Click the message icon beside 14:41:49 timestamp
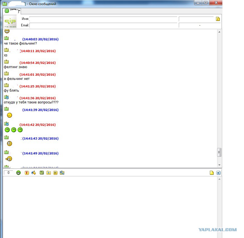 pyautogui.click(x=6, y=152)
